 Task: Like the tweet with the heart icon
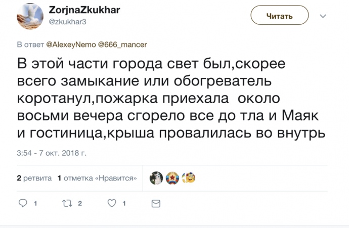point(112,203)
